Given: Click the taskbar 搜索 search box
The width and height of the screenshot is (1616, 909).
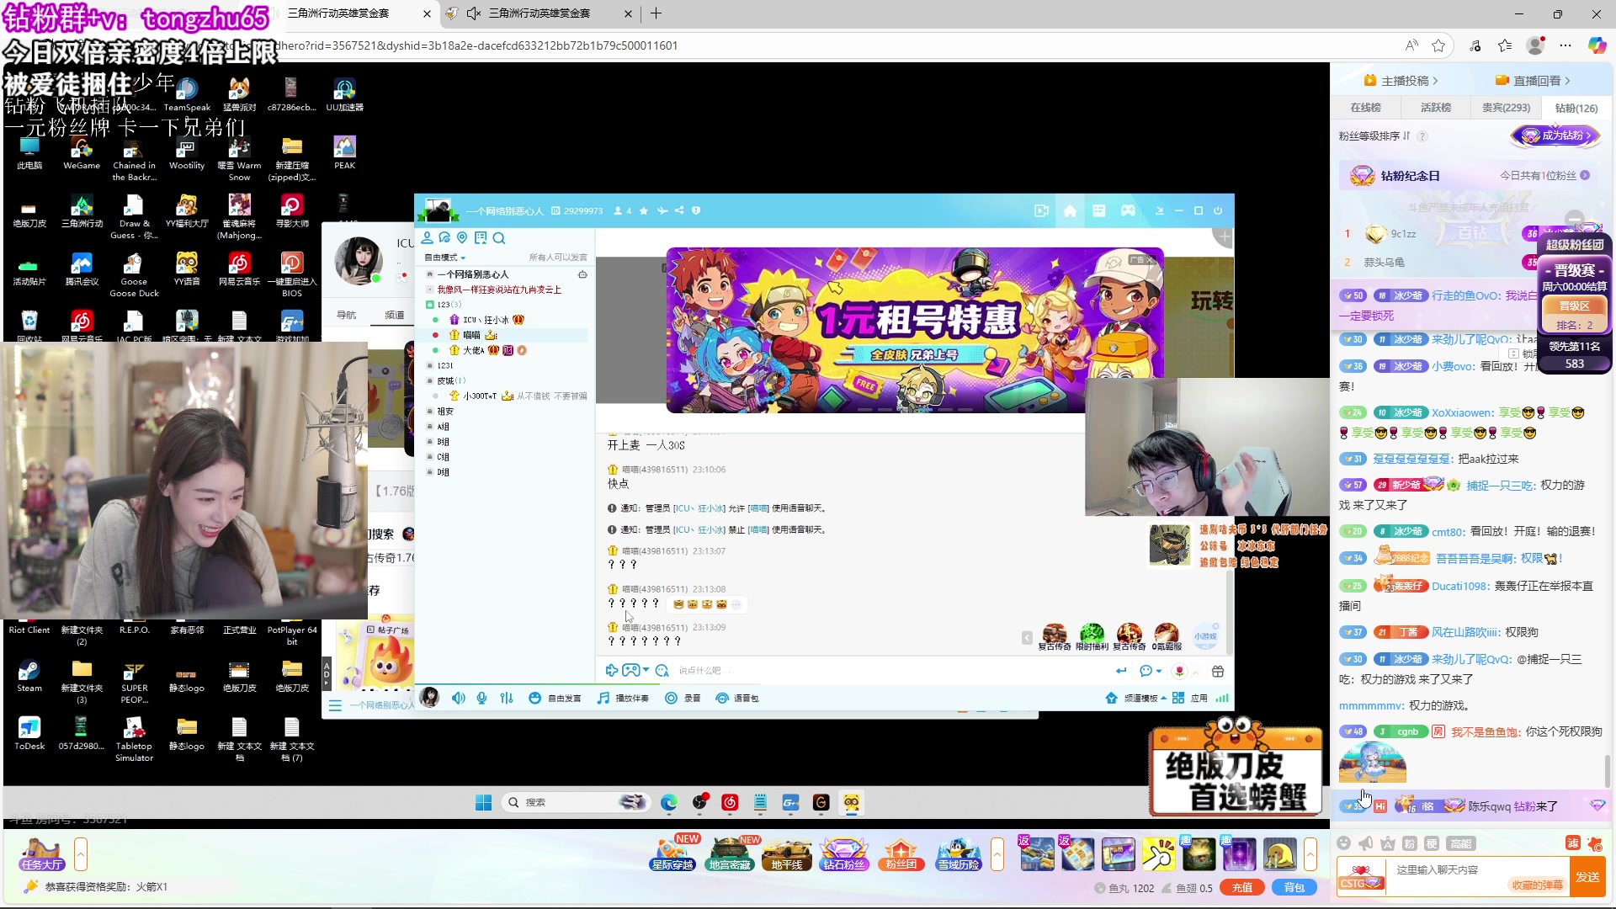Looking at the screenshot, I should 576,803.
